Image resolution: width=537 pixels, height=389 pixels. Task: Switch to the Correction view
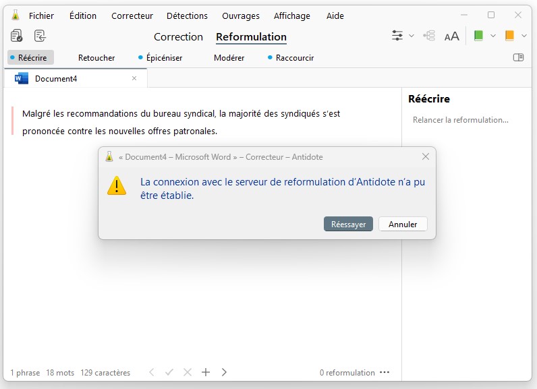(178, 36)
